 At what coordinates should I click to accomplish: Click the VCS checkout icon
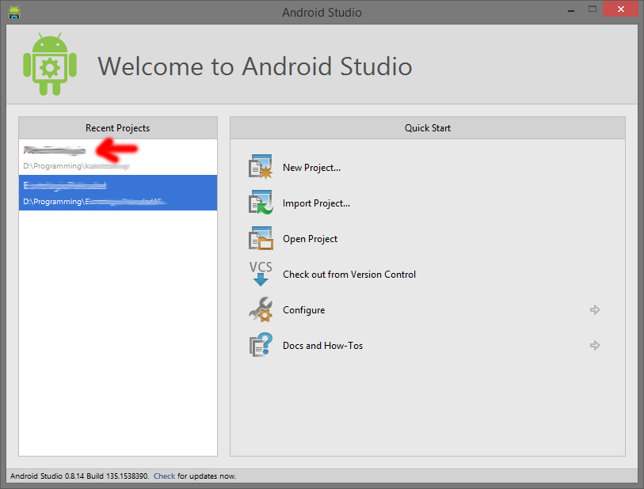point(261,274)
